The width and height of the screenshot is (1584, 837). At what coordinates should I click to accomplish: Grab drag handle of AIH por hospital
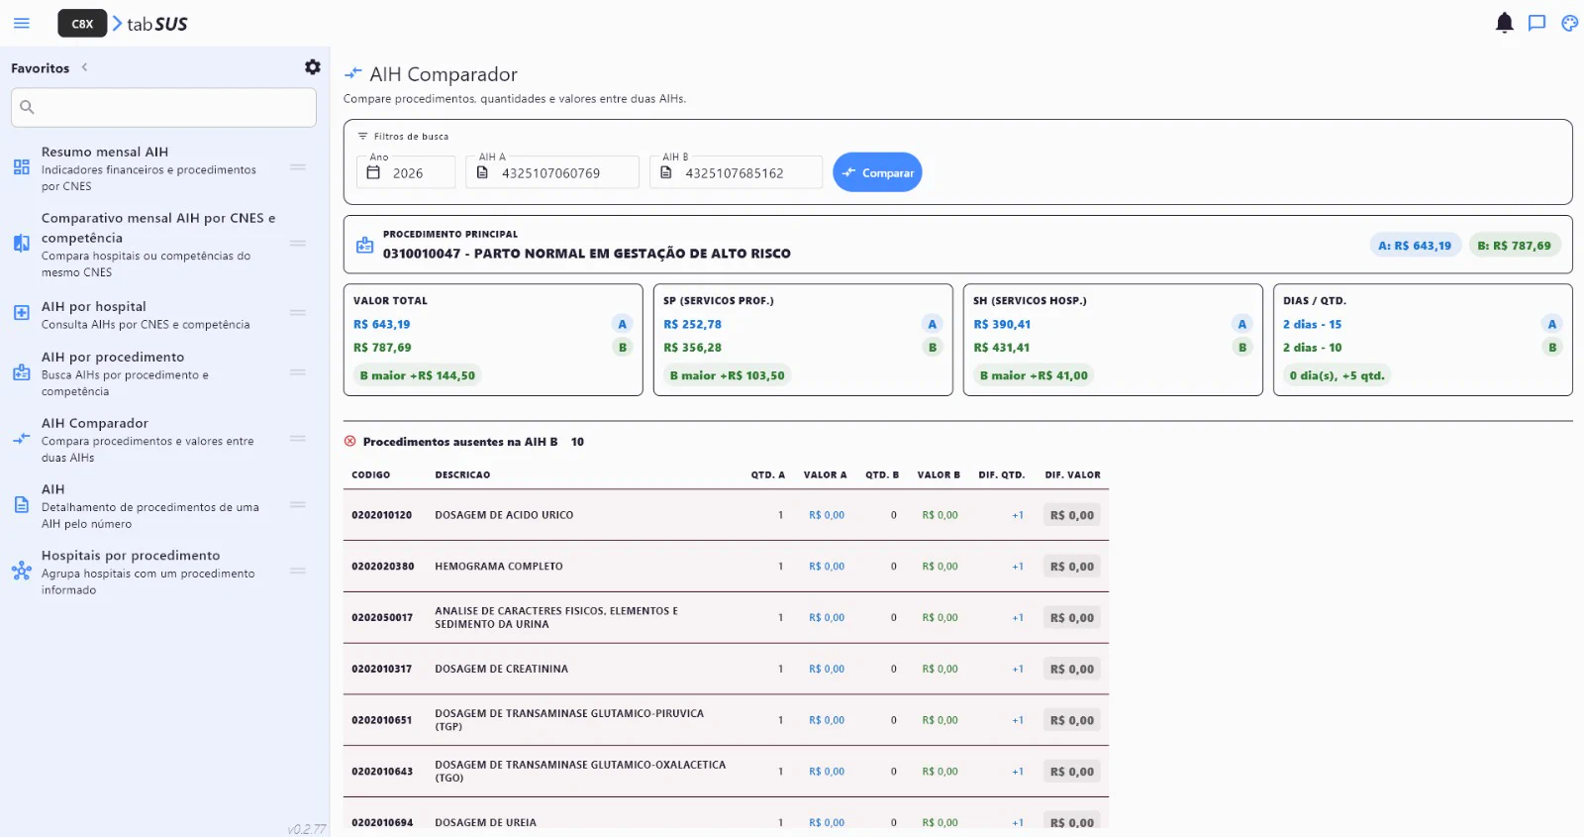tap(298, 313)
